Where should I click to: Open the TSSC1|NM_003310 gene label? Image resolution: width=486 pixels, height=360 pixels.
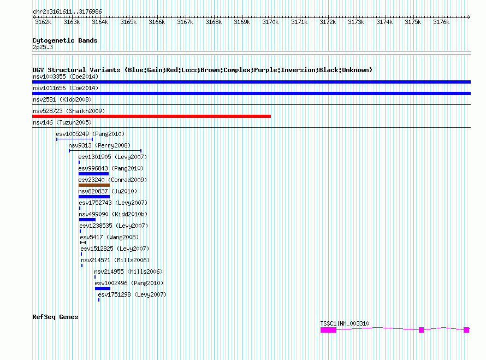345,323
